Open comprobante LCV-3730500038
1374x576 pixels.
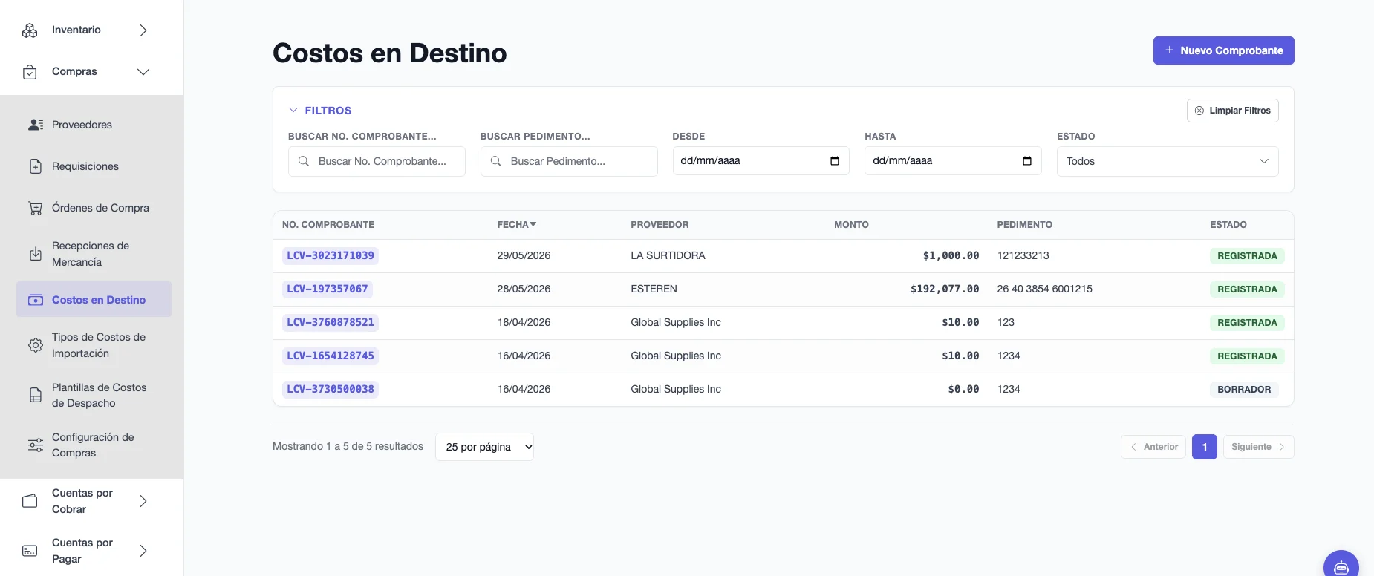click(x=331, y=389)
